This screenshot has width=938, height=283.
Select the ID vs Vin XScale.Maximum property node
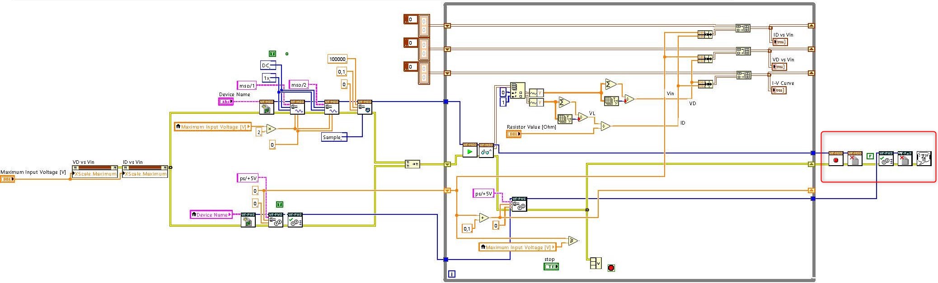pos(145,171)
